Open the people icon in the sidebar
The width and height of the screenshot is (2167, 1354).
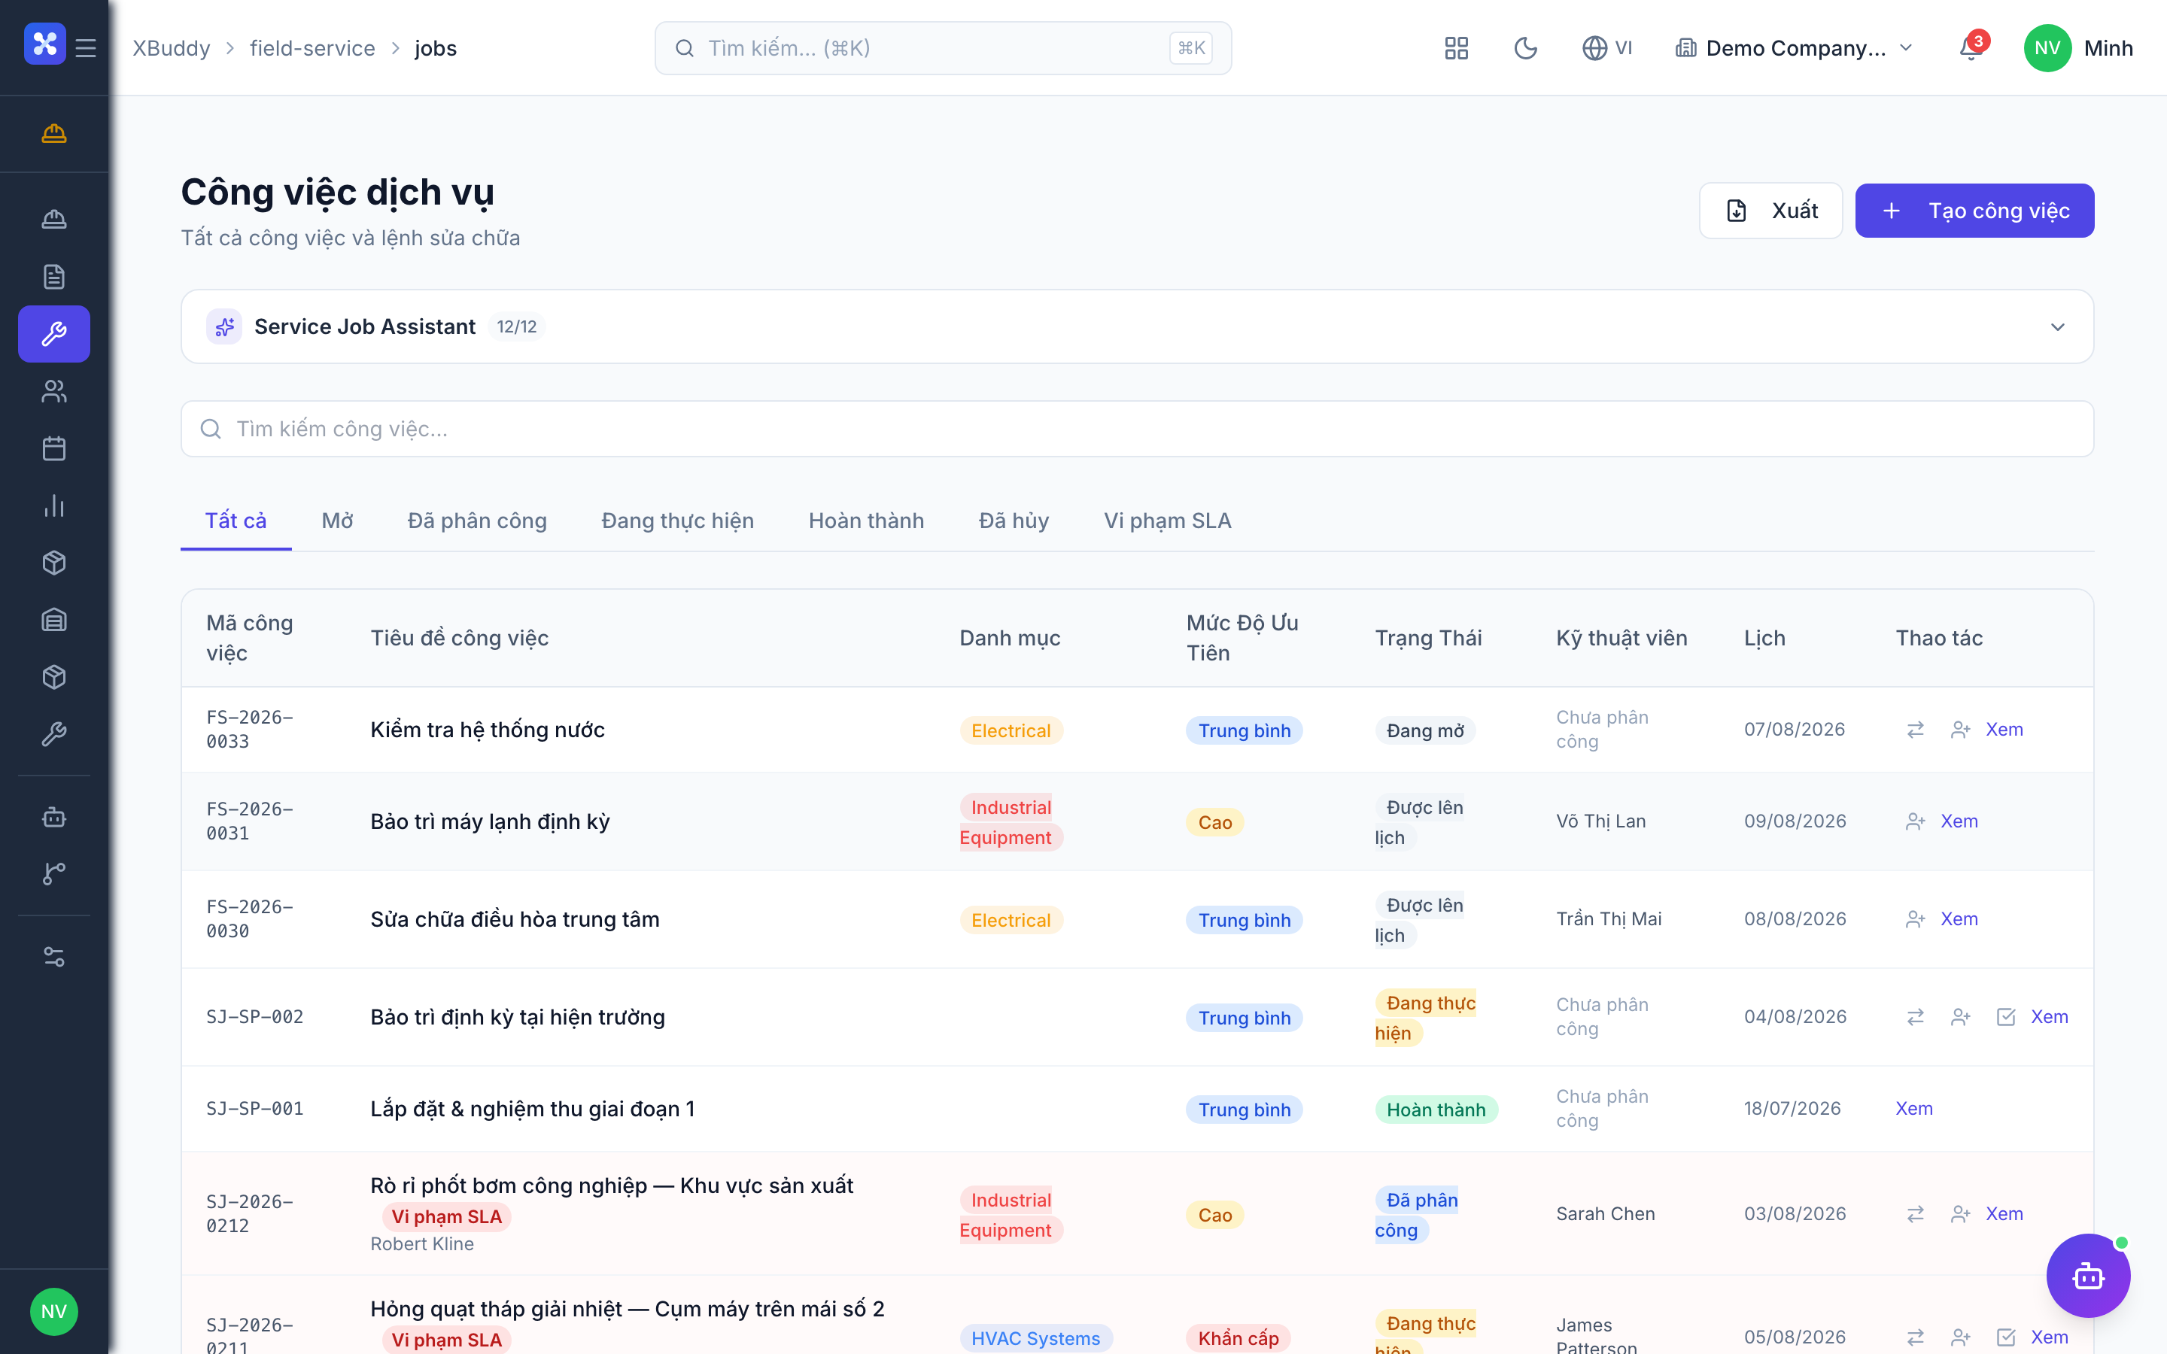(53, 391)
